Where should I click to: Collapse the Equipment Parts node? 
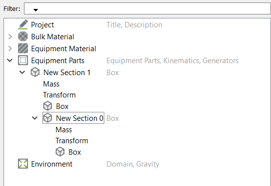(9, 61)
